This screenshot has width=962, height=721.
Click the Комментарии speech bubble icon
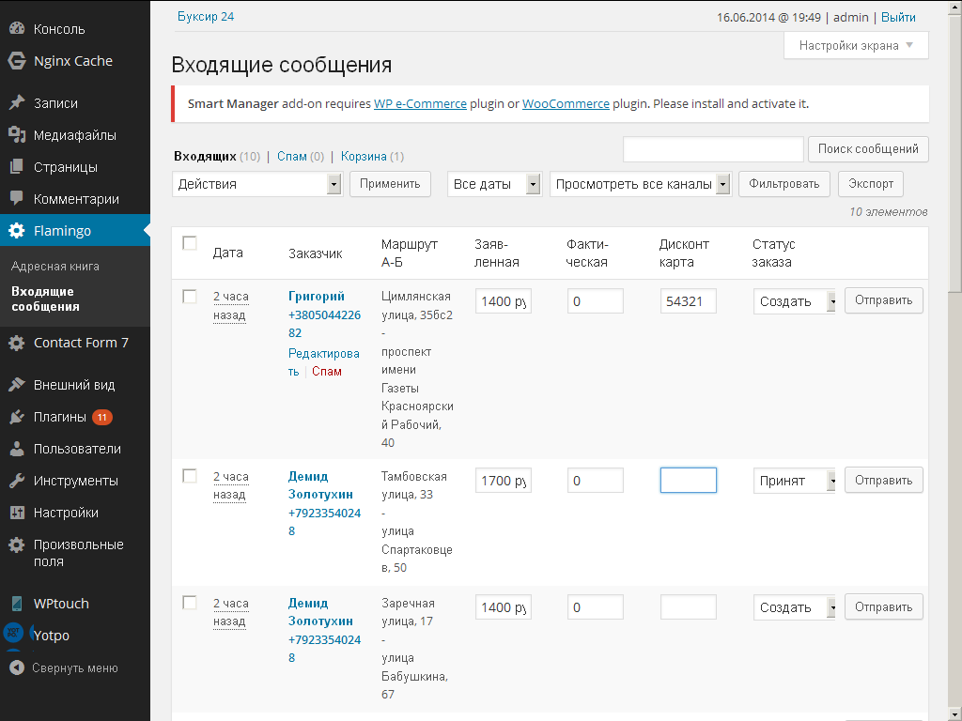coord(17,199)
